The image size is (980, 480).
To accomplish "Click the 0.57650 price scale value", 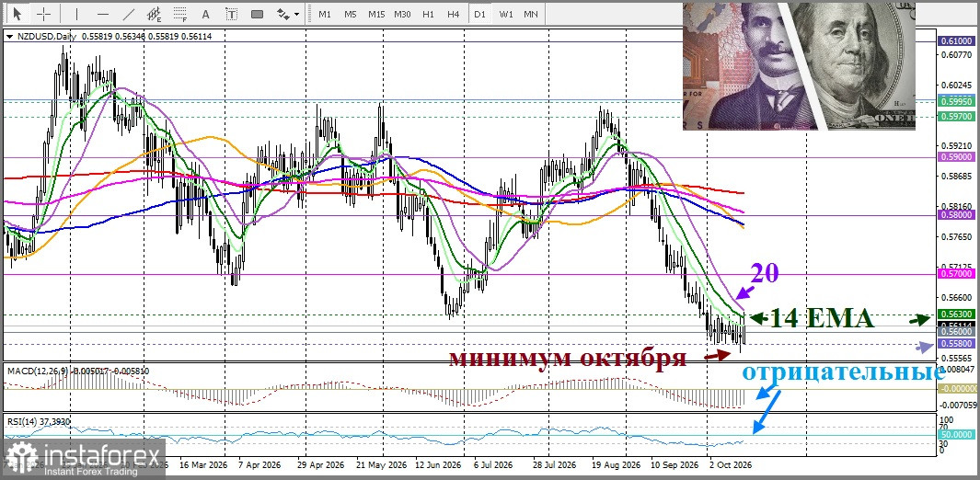I will pyautogui.click(x=956, y=237).
